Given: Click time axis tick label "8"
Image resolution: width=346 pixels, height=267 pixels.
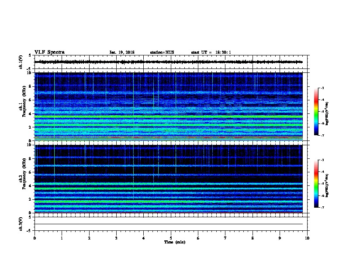Looking at the screenshot, I should click(253, 238).
